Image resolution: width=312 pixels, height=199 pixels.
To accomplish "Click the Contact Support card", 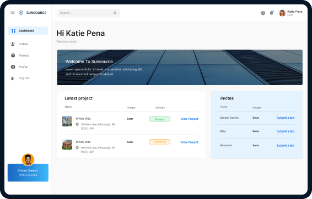I will [28, 173].
